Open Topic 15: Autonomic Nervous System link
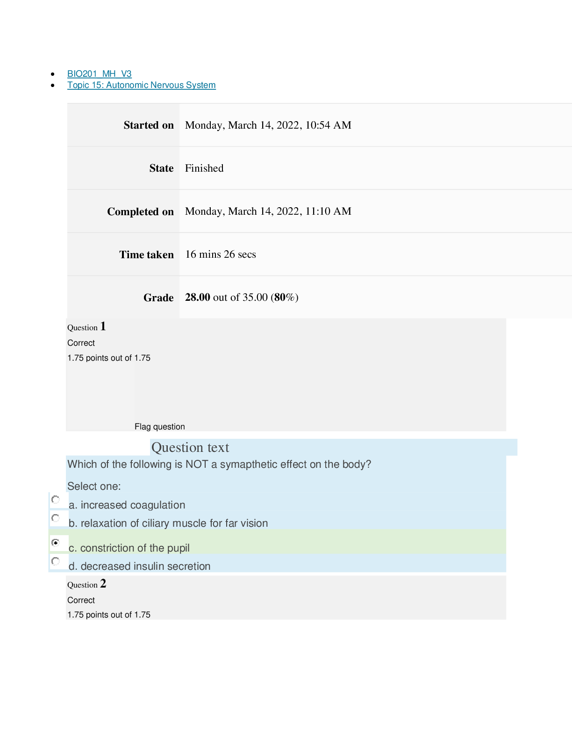 click(x=141, y=85)
